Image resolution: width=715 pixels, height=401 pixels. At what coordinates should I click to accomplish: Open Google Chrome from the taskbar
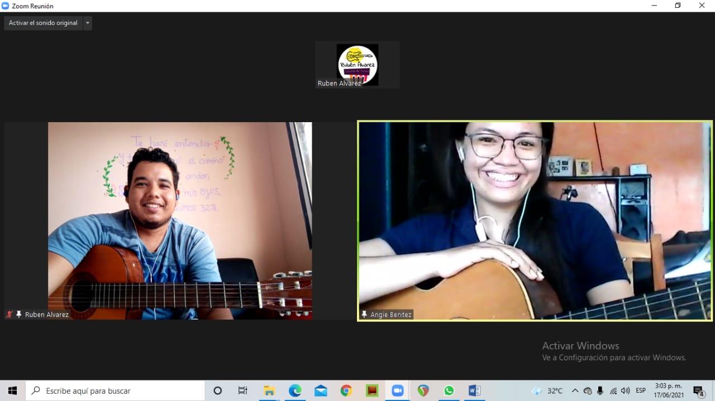346,390
